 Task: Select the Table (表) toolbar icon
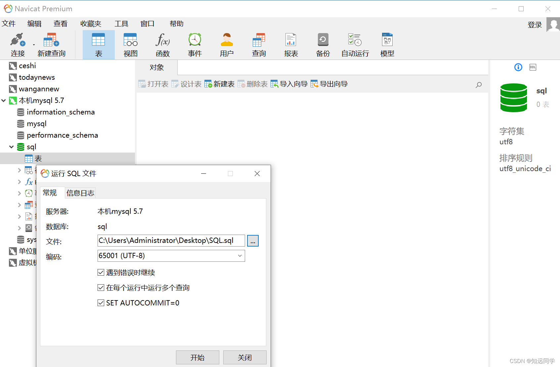(x=99, y=45)
